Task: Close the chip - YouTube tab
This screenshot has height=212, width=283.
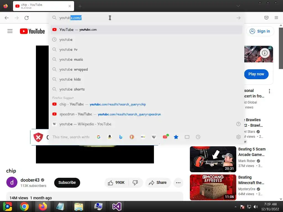Action: coord(70,6)
